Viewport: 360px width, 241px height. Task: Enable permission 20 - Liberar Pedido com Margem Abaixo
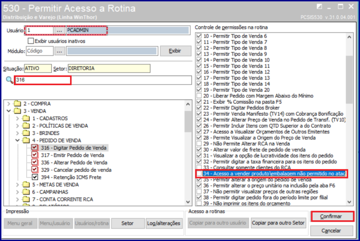[199, 96]
